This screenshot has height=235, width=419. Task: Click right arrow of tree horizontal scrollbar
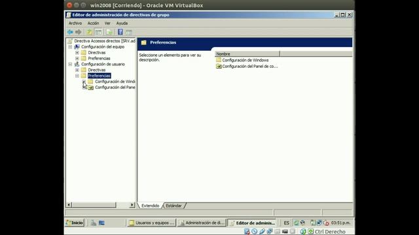coord(132,205)
